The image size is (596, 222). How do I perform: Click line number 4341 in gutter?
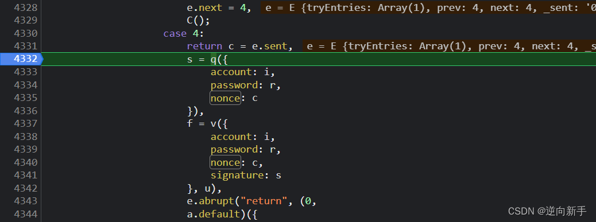click(x=26, y=176)
